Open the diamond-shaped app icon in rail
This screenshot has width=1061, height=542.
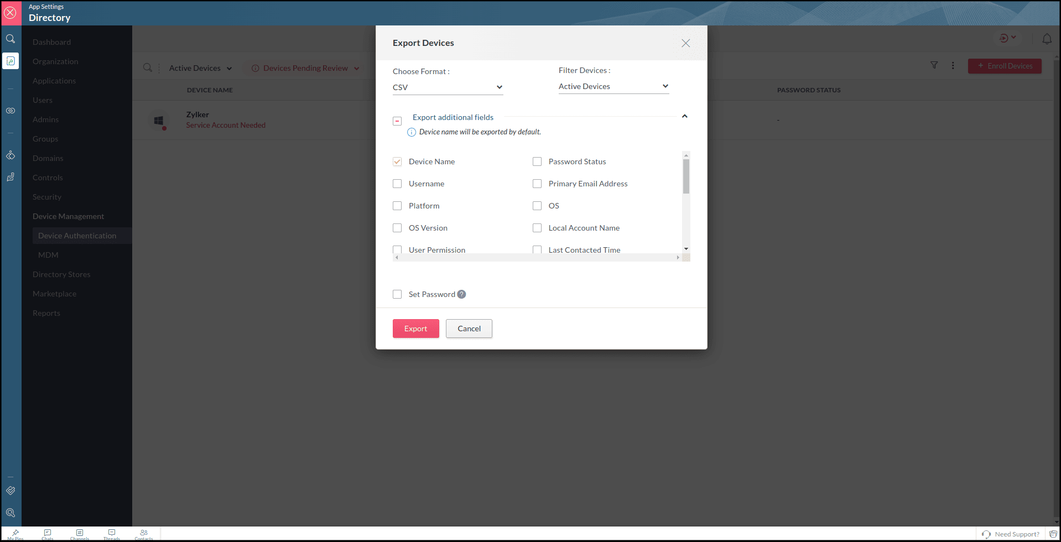click(x=11, y=155)
